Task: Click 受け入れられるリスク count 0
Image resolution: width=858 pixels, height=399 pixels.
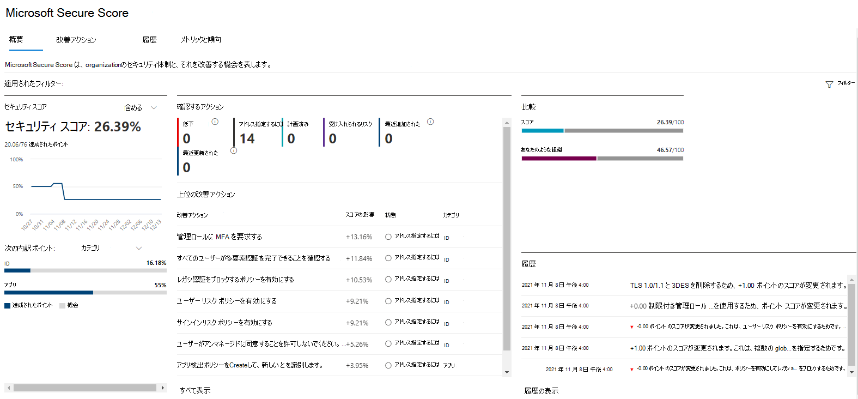Action: (x=333, y=139)
